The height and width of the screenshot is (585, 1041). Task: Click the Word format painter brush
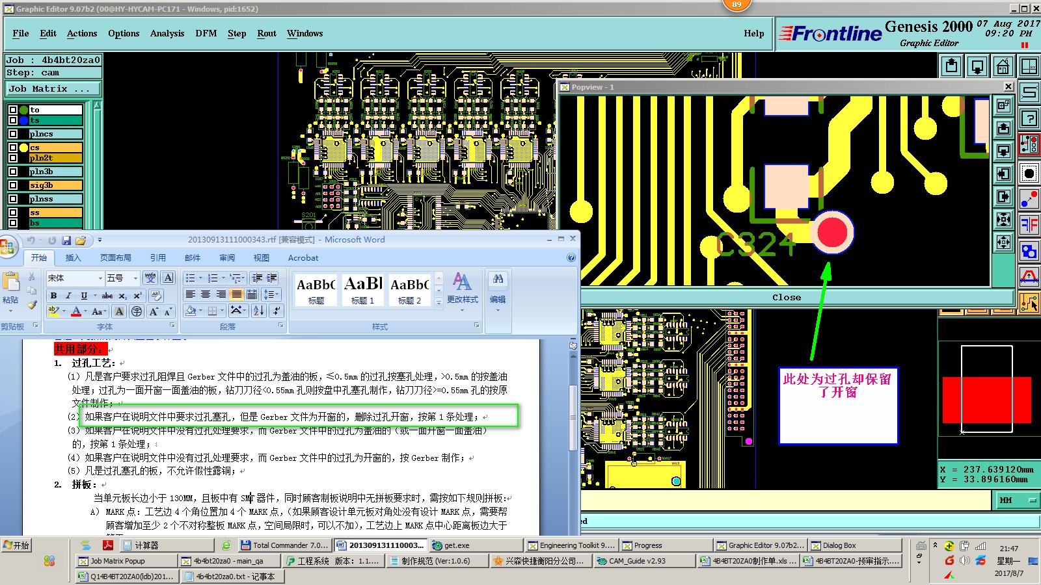tap(32, 305)
